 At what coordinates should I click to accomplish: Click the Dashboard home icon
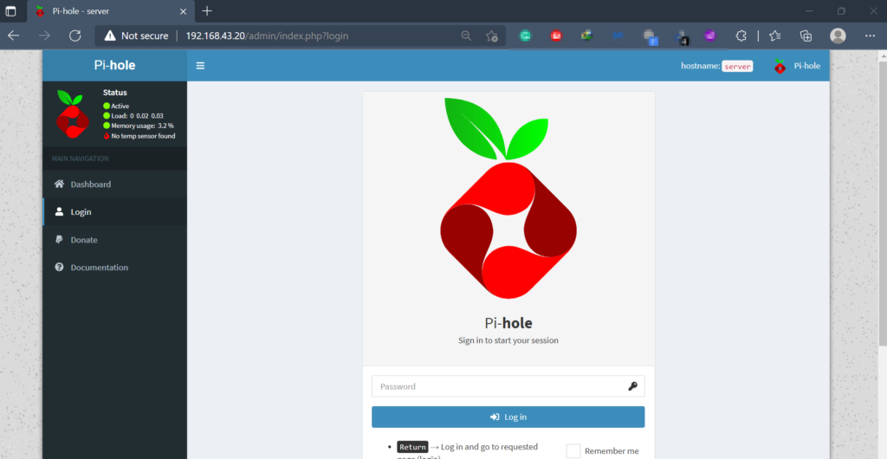pos(59,184)
